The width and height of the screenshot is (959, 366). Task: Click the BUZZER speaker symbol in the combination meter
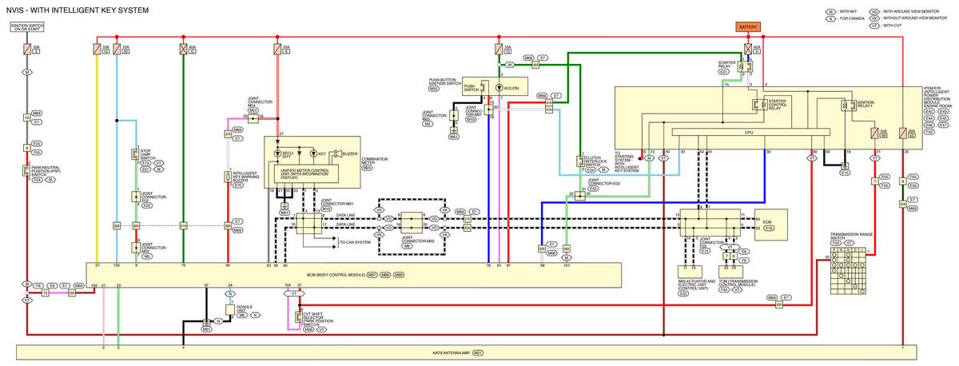(336, 153)
